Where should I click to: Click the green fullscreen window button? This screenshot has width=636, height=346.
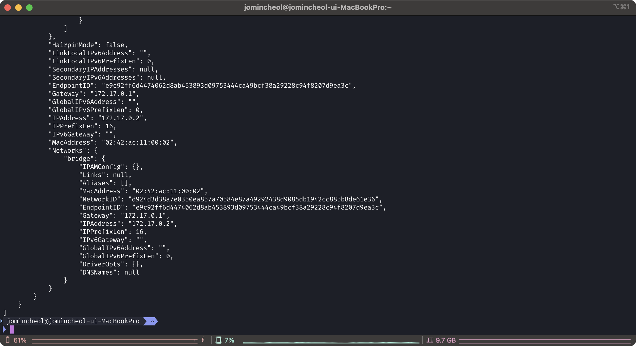point(29,8)
